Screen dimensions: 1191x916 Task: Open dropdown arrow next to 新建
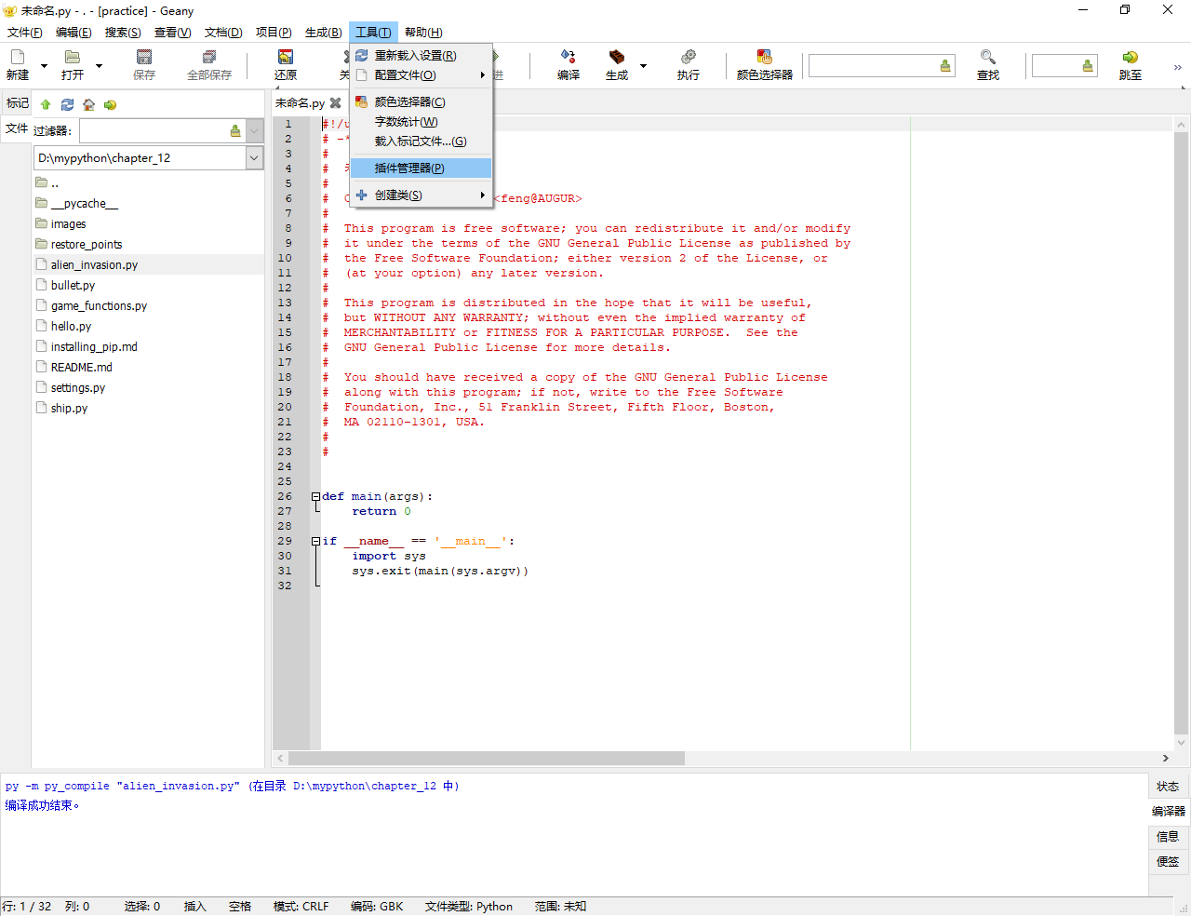pyautogui.click(x=44, y=66)
